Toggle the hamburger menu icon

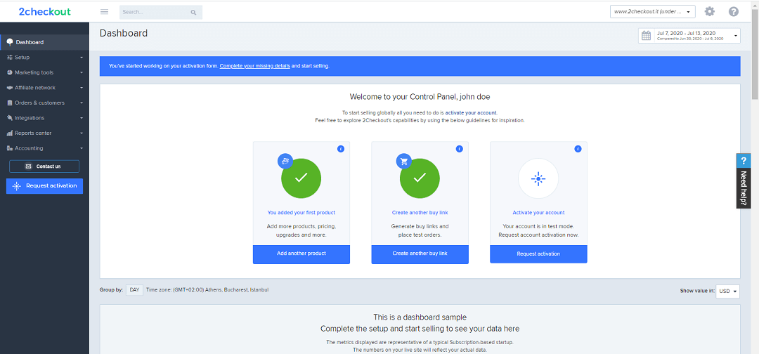[104, 12]
